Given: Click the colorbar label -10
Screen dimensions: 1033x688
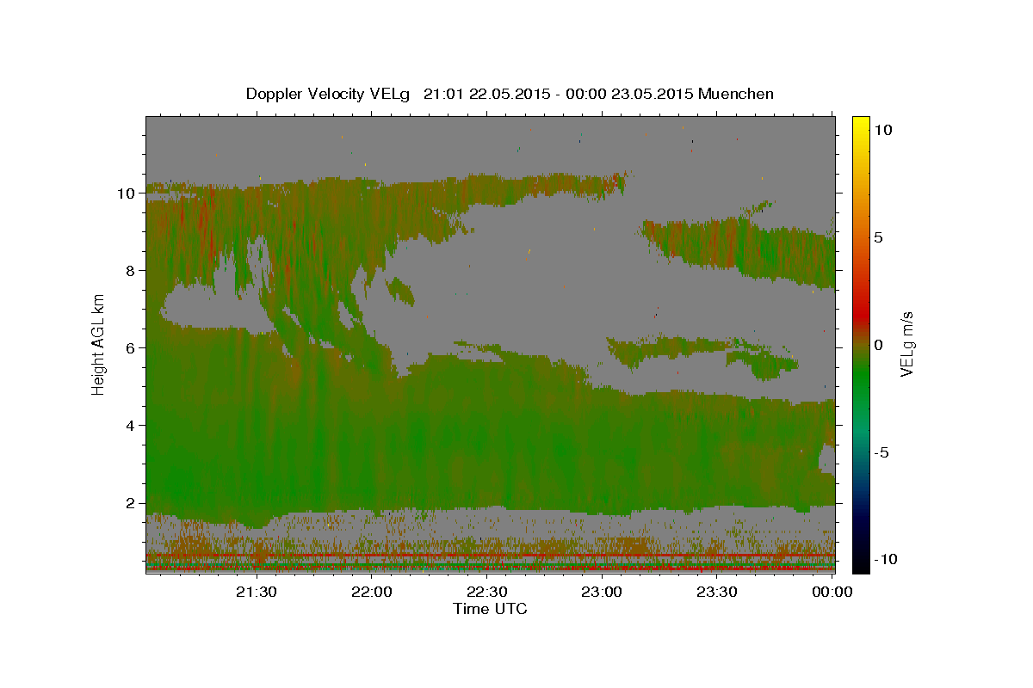Looking at the screenshot, I should 887,560.
